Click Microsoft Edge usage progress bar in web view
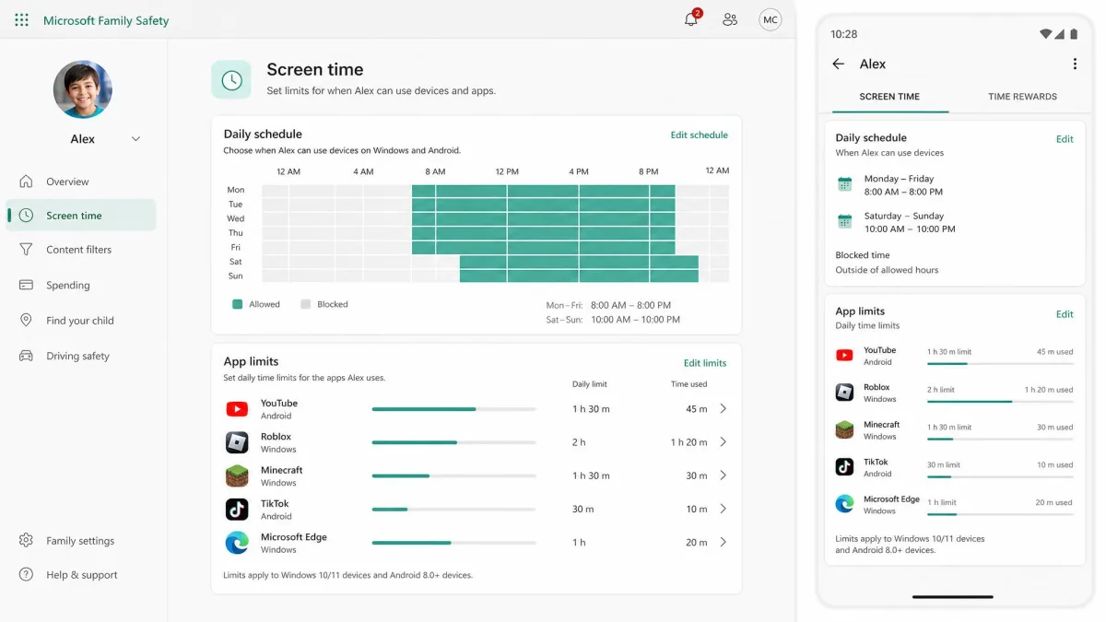 click(453, 543)
